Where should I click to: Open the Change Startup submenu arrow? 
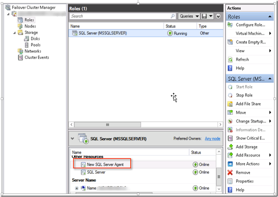click(x=270, y=121)
